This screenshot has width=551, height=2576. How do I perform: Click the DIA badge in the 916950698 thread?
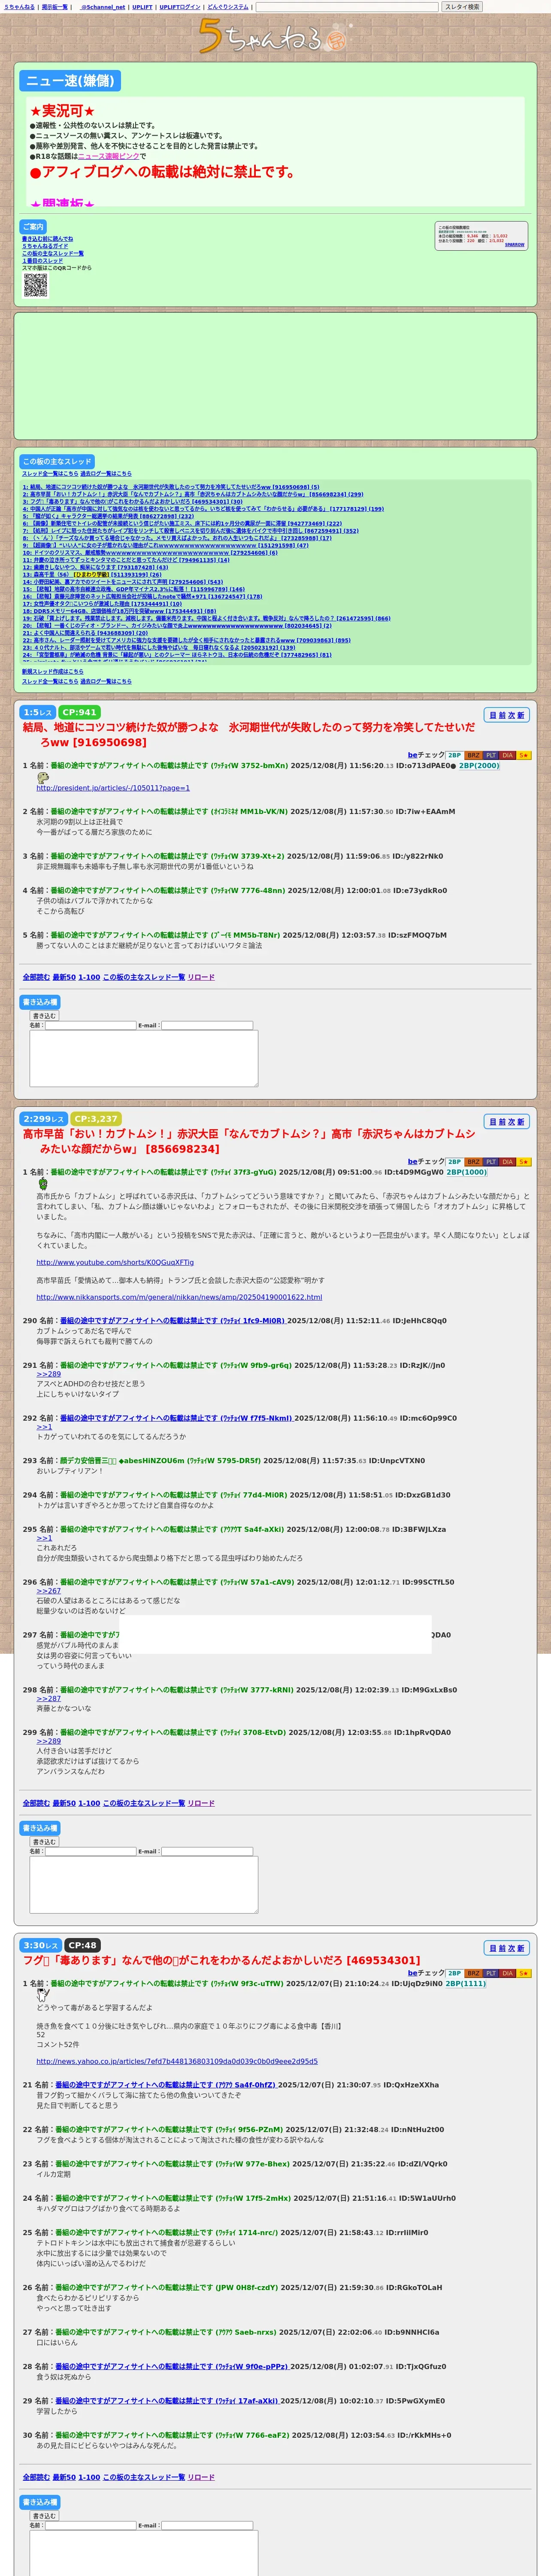pyautogui.click(x=508, y=755)
